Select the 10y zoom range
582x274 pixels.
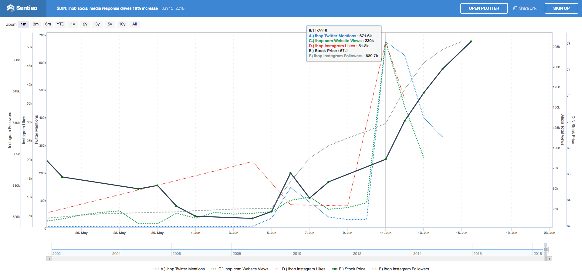point(122,24)
